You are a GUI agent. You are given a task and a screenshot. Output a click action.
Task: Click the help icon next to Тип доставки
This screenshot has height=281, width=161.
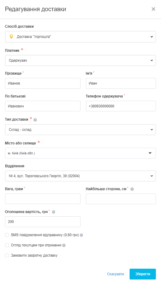click(35, 120)
